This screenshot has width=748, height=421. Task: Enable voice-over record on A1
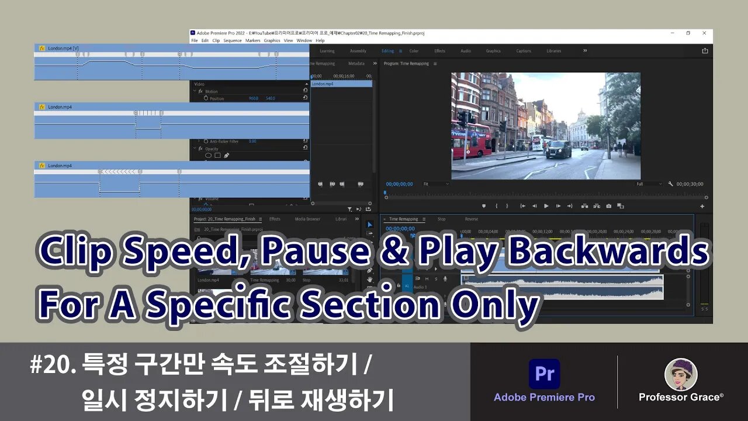click(445, 279)
